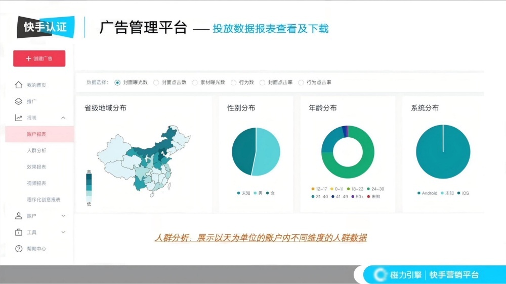Click the 数据选择 label

pos(97,82)
